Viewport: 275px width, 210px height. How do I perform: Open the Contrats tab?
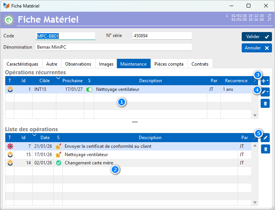click(x=200, y=64)
